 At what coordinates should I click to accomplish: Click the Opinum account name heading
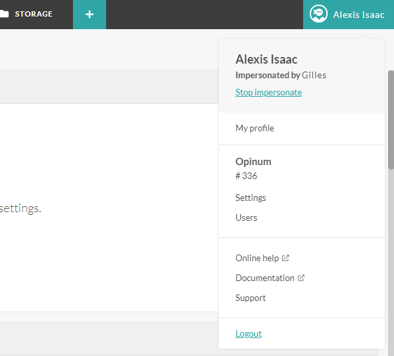pyautogui.click(x=253, y=162)
